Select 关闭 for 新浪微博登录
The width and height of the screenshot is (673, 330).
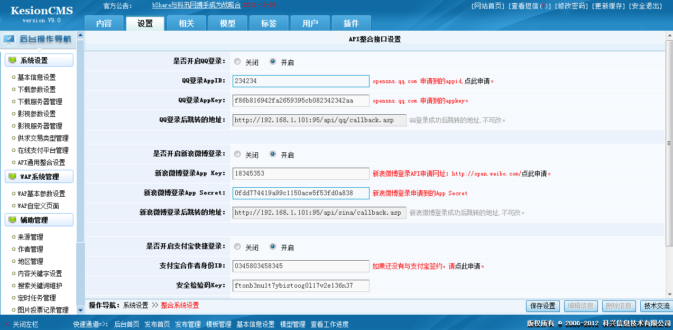click(237, 154)
